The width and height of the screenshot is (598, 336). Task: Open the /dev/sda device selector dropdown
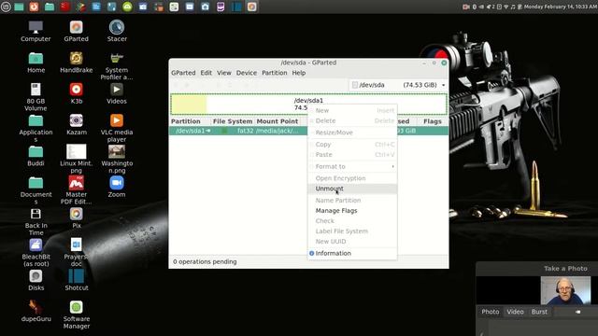coord(398,85)
